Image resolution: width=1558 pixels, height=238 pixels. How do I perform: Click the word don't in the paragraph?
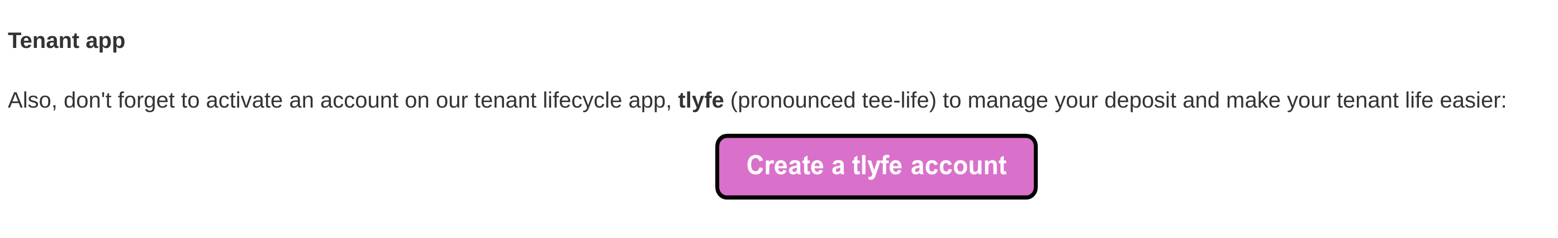tap(87, 100)
